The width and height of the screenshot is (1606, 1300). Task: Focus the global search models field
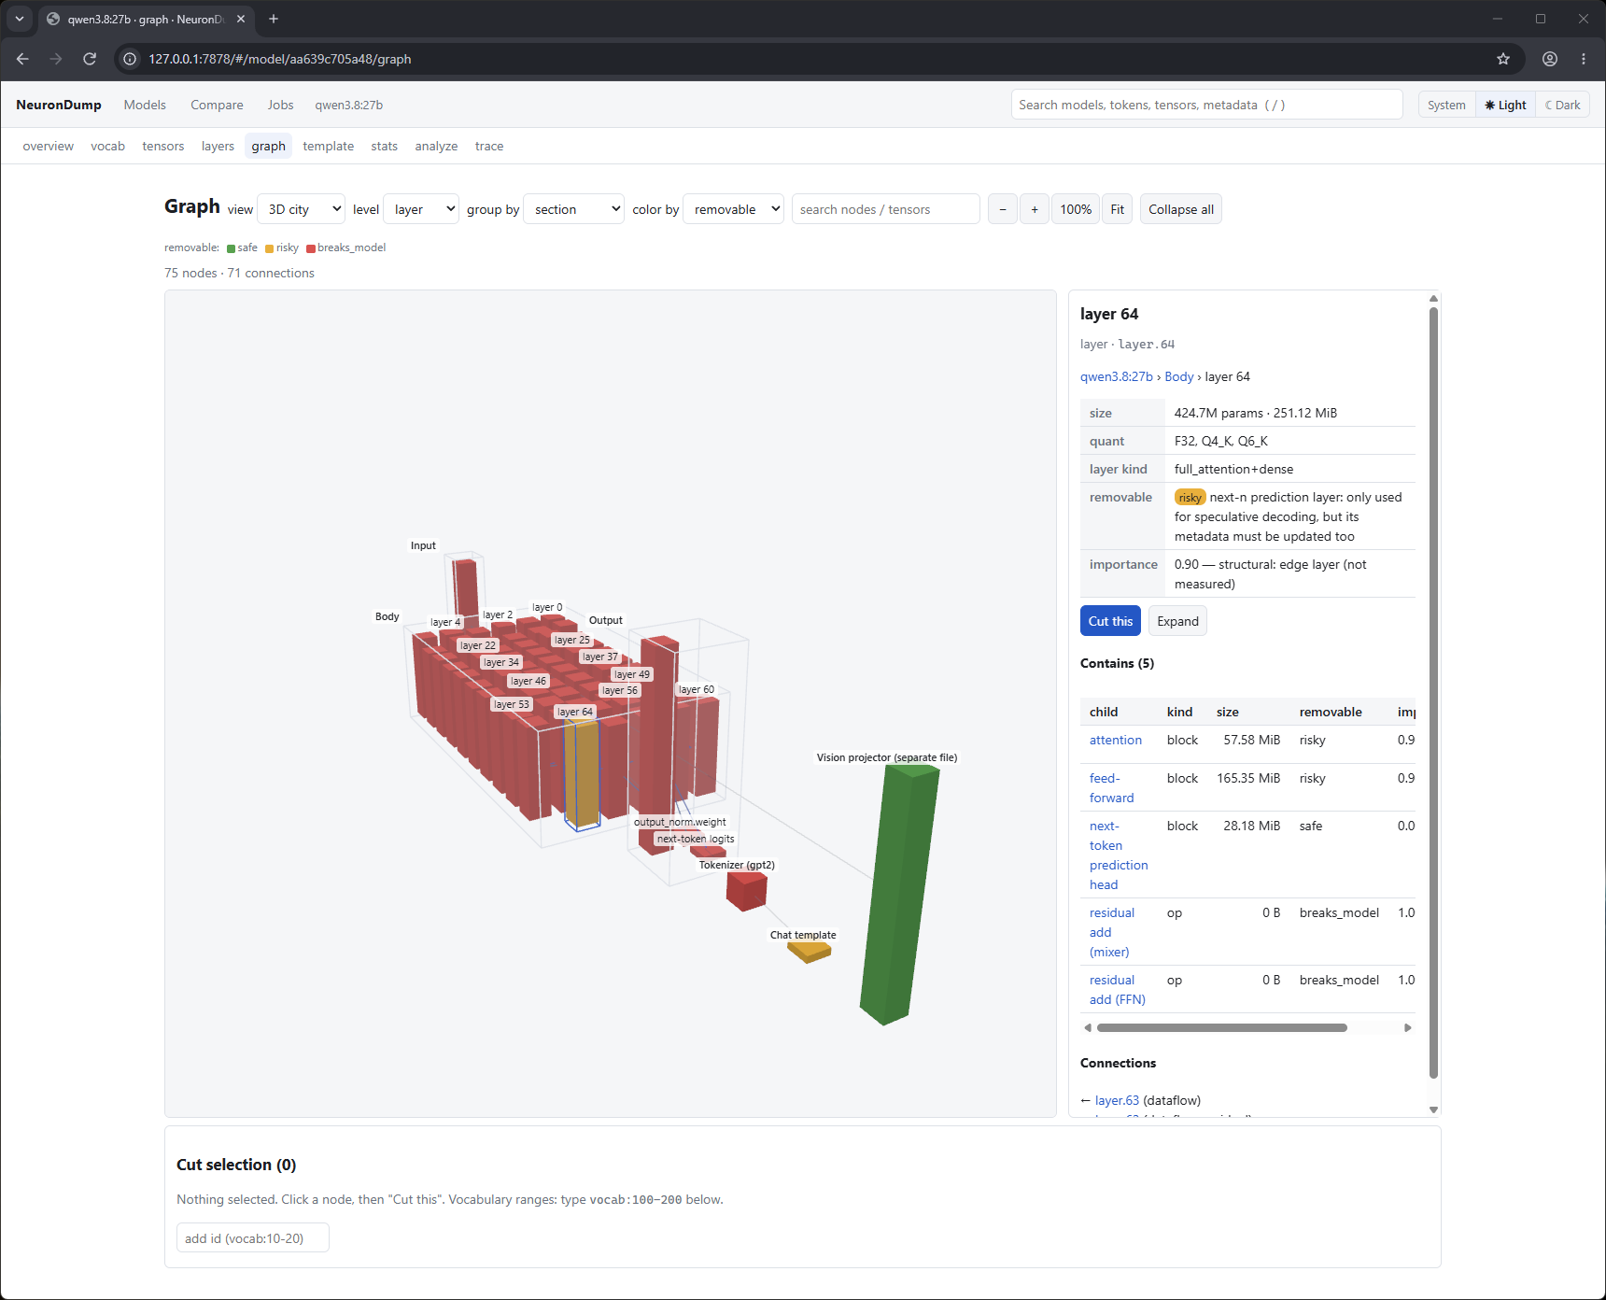click(1206, 105)
